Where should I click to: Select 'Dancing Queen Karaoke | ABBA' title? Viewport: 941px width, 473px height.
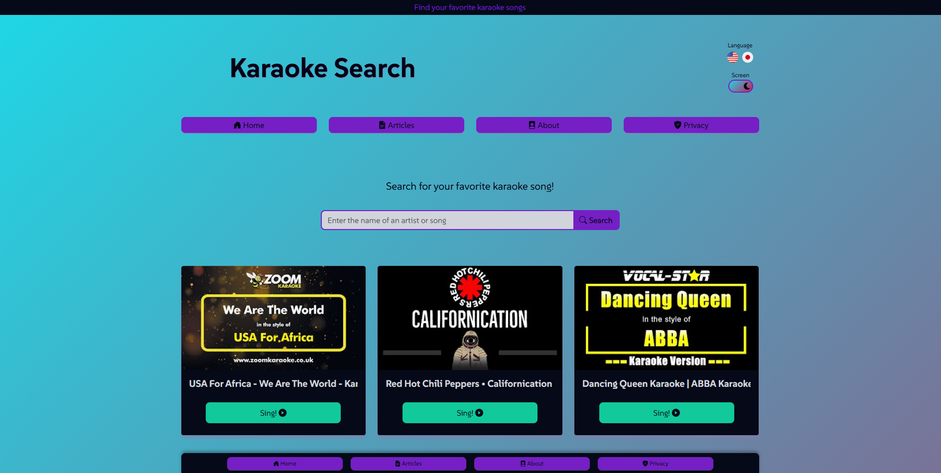click(x=667, y=384)
